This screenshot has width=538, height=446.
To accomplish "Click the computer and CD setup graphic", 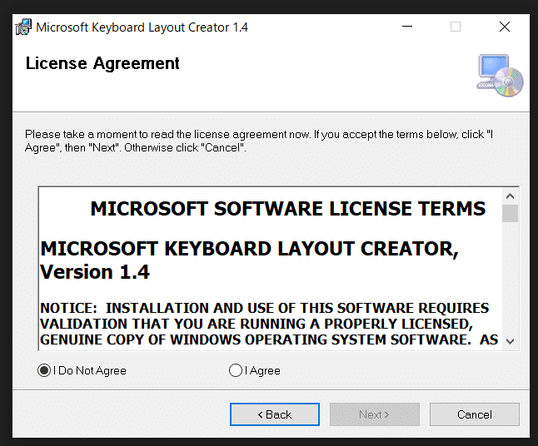I will (x=500, y=76).
